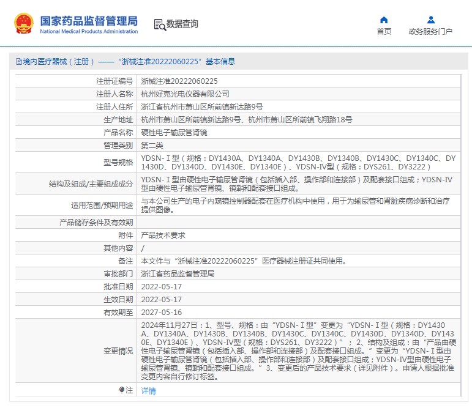Click the 政务服务门户 user icon
The image size is (472, 408).
click(430, 20)
